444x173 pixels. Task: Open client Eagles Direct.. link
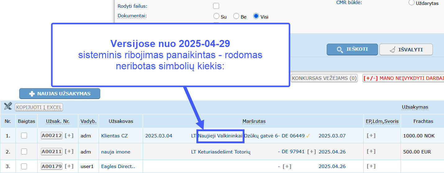118,166
